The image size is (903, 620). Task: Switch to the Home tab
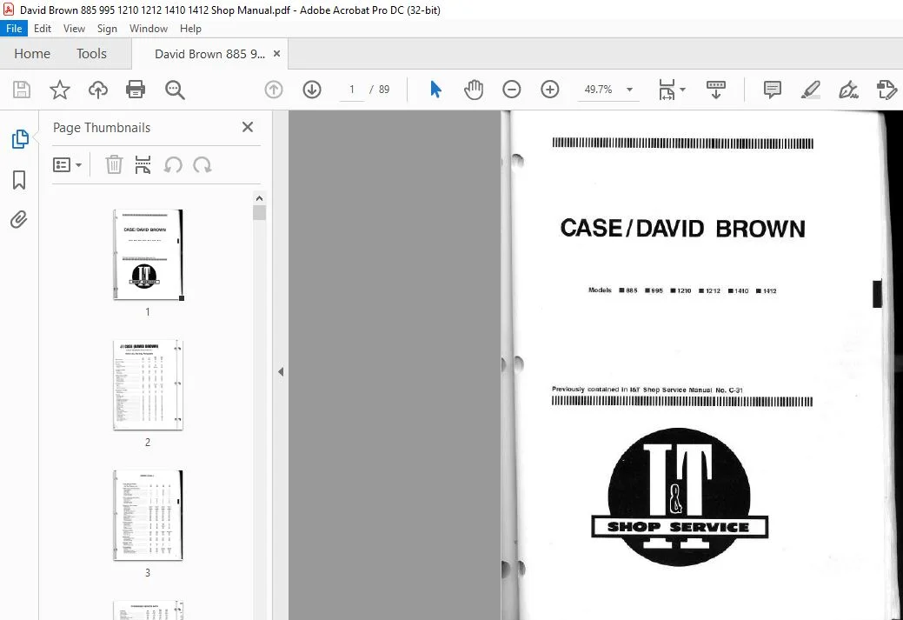pyautogui.click(x=32, y=54)
